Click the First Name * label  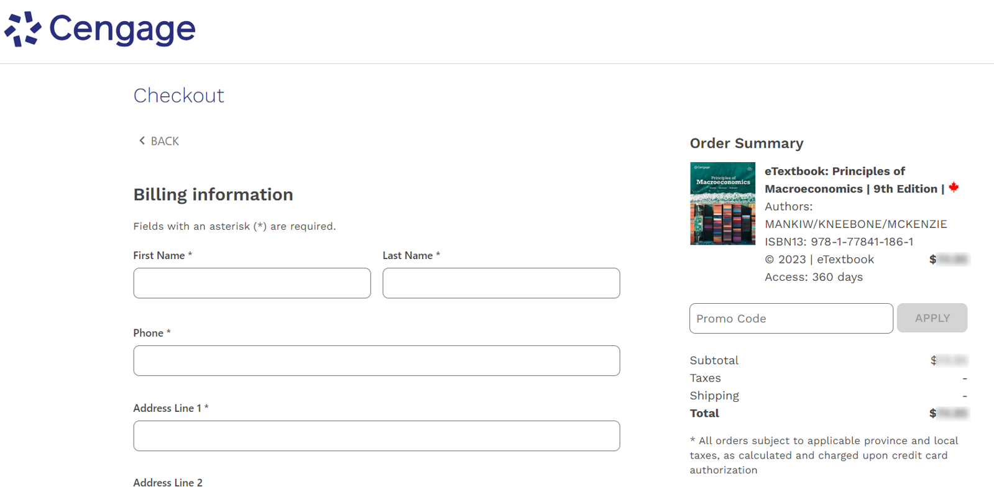pyautogui.click(x=163, y=255)
